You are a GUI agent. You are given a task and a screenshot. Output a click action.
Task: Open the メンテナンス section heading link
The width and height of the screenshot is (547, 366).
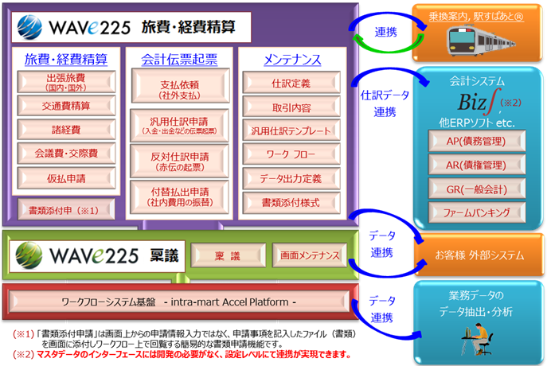coord(292,60)
